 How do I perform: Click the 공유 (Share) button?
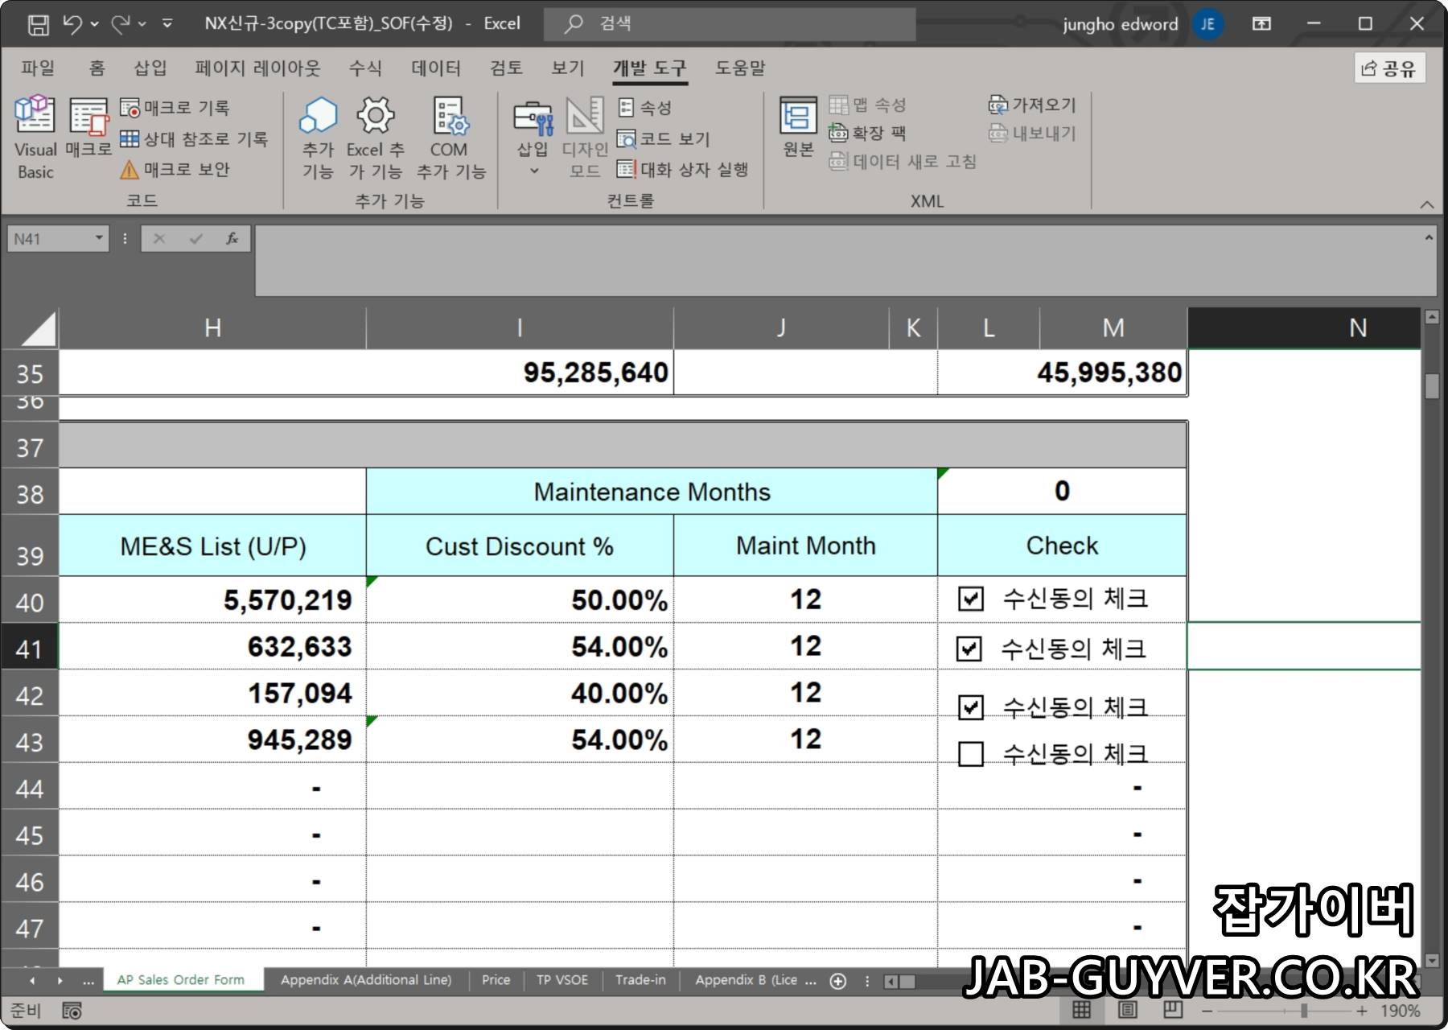point(1389,68)
